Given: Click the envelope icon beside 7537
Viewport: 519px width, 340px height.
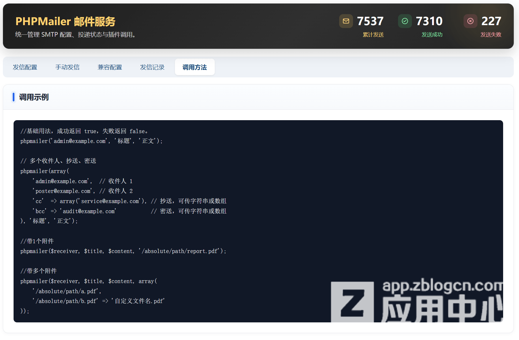Looking at the screenshot, I should coord(346,21).
